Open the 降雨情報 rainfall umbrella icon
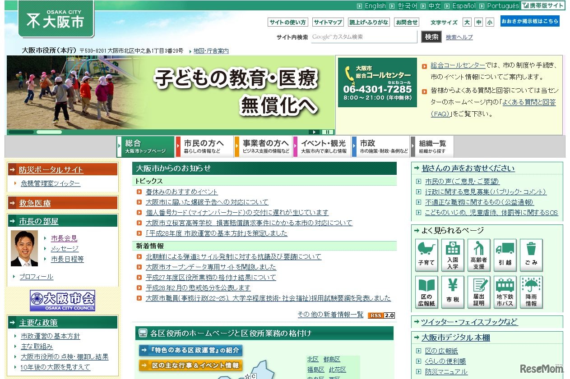The width and height of the screenshot is (570, 379). coord(531,291)
